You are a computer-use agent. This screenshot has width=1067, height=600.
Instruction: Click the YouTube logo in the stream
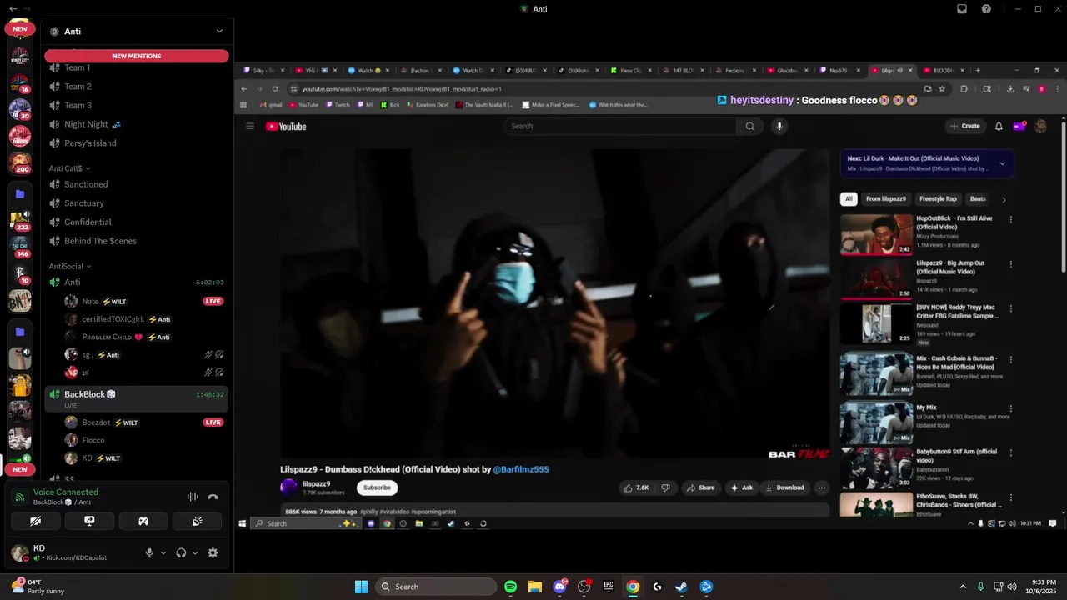coord(286,127)
